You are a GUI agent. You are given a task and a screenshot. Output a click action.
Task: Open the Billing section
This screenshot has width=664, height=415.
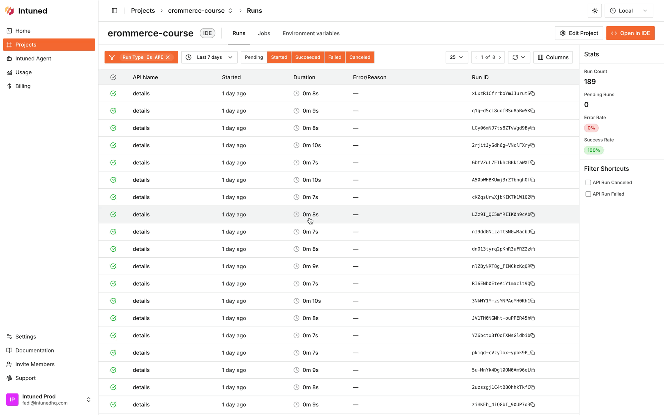point(23,86)
